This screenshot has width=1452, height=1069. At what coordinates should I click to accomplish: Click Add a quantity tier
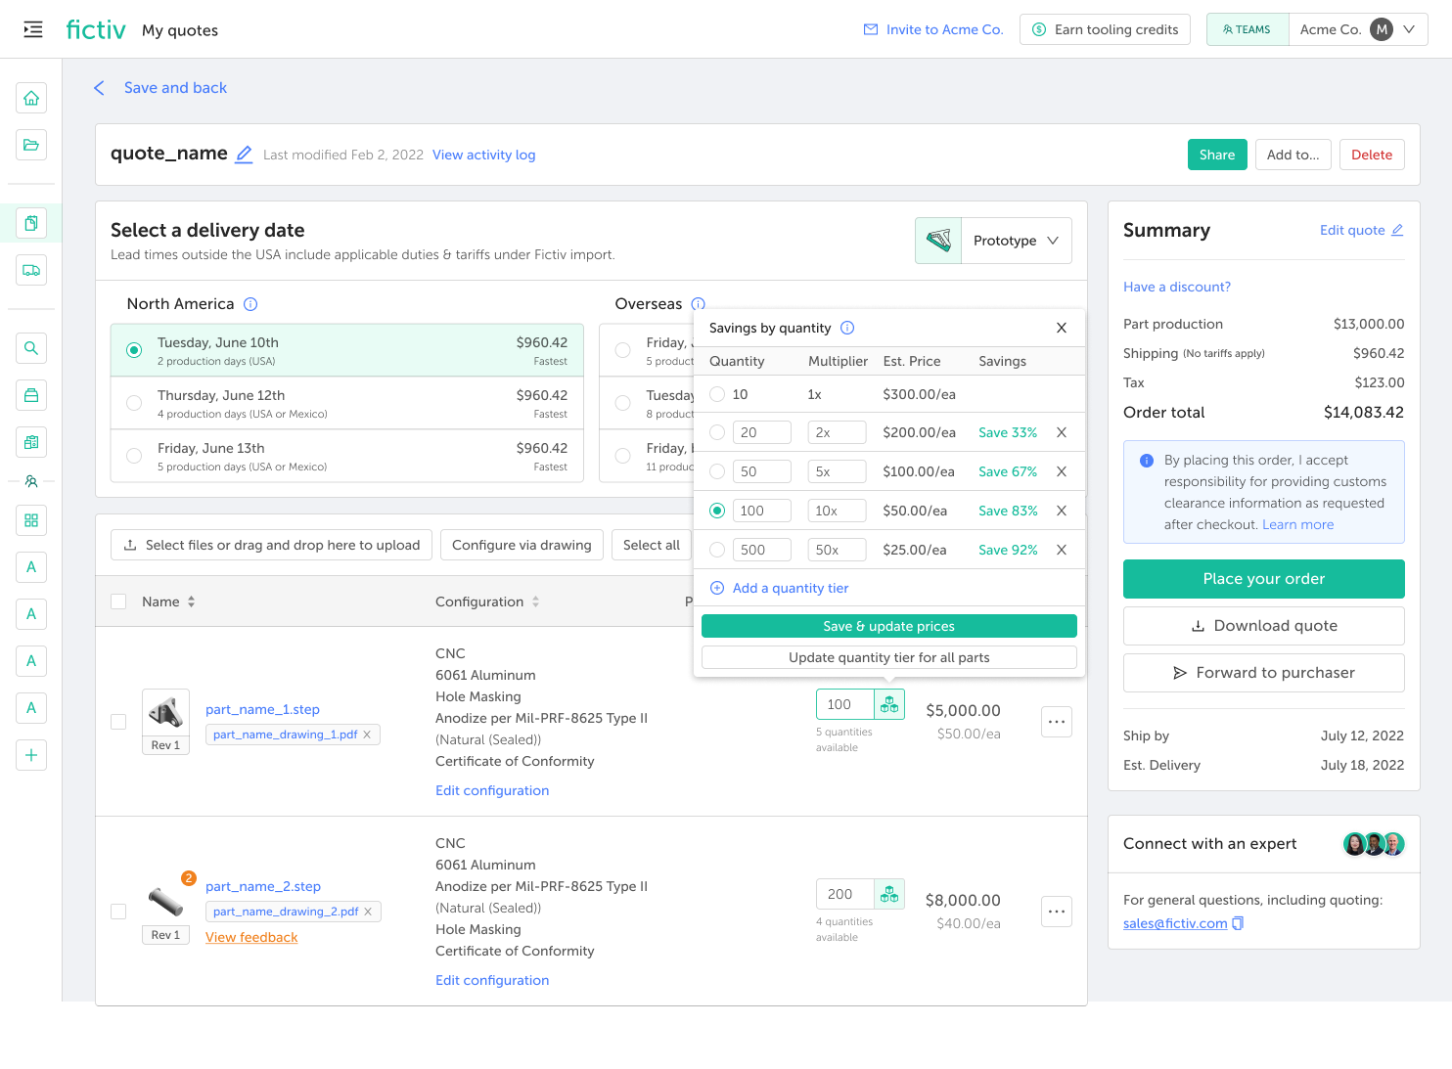click(x=779, y=588)
